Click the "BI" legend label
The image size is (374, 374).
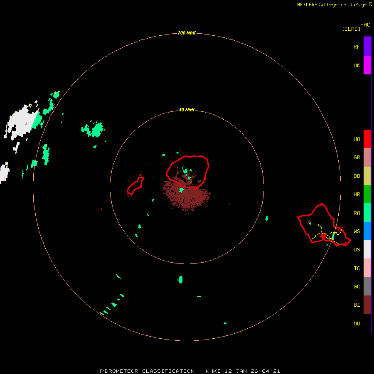[x=357, y=305]
